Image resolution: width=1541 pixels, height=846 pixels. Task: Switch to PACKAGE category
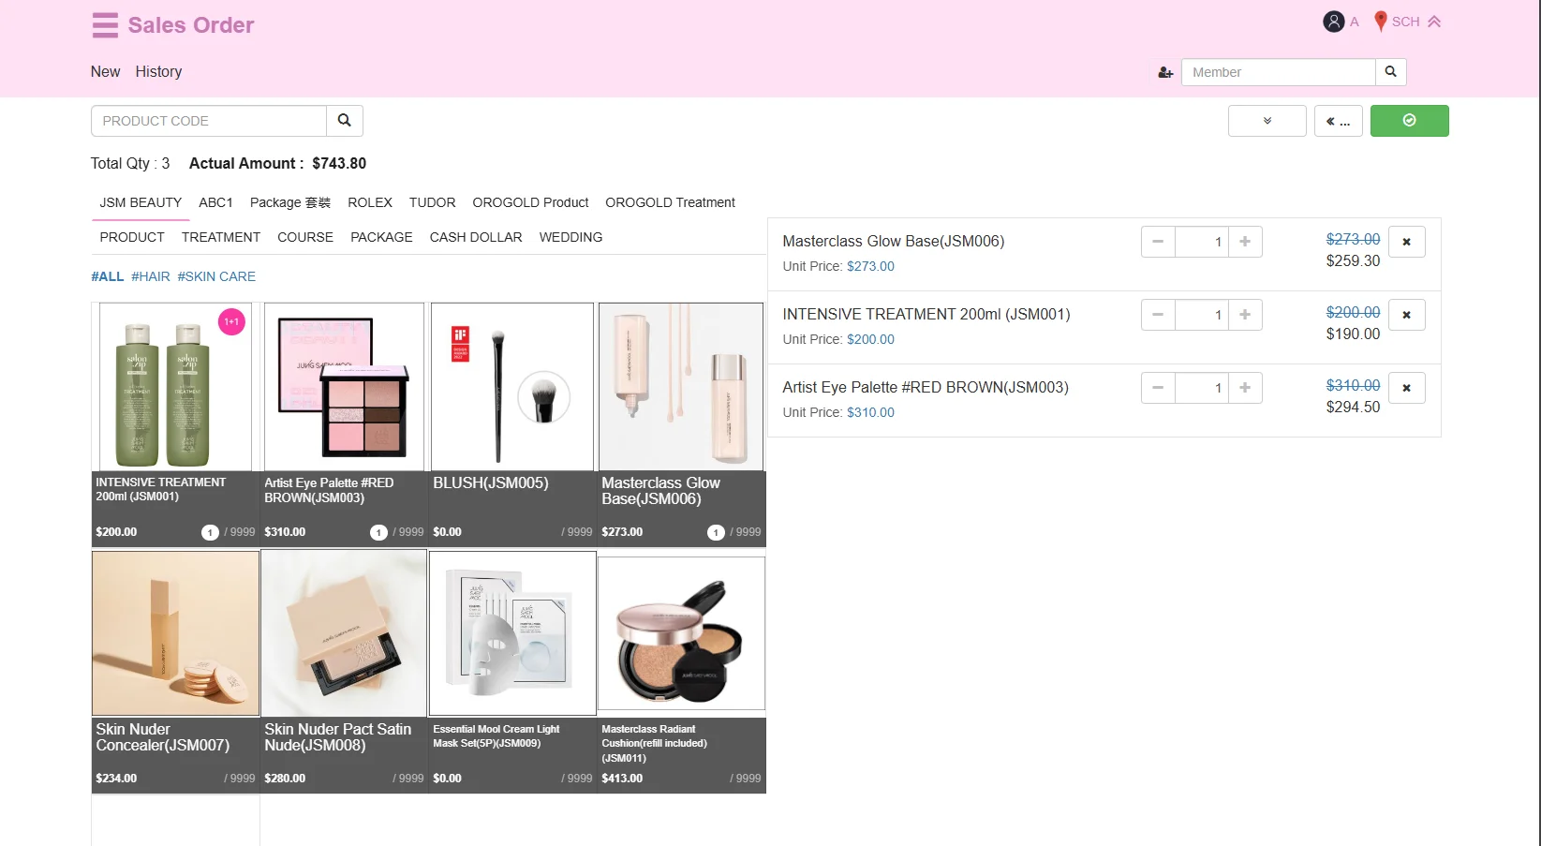382,237
